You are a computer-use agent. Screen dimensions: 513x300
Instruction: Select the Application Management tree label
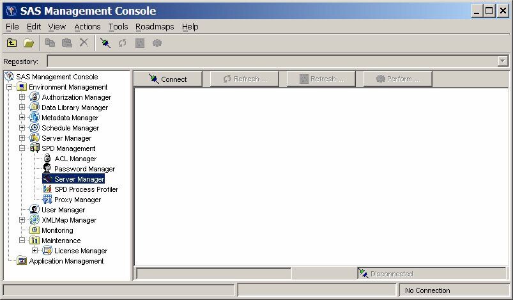pos(66,261)
